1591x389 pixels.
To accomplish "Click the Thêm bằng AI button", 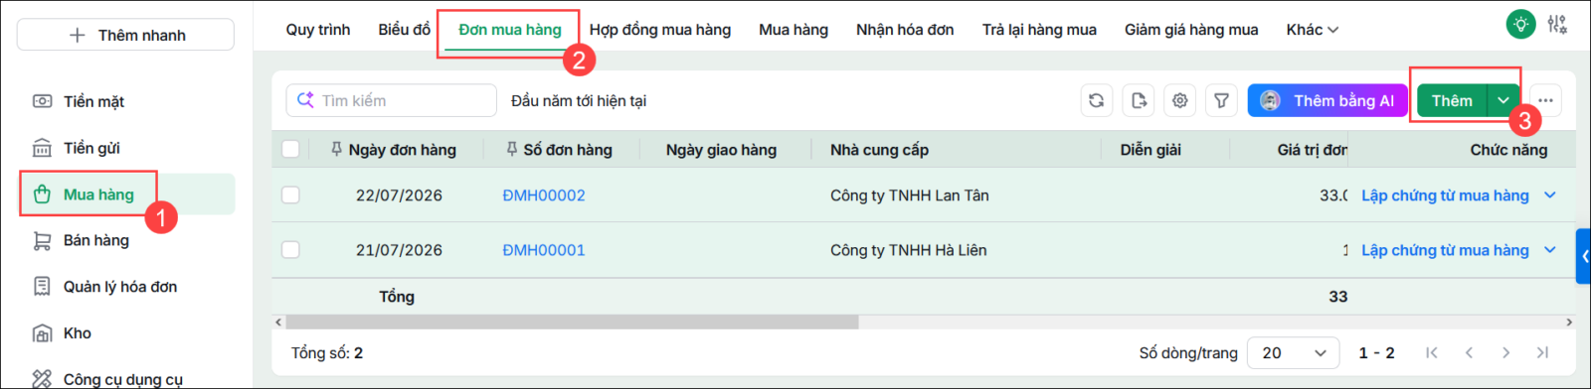I will 1327,100.
